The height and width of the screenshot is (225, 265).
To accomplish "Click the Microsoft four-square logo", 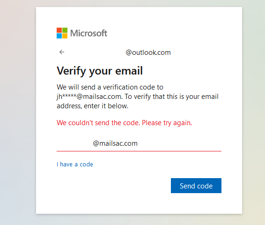I will (x=62, y=33).
